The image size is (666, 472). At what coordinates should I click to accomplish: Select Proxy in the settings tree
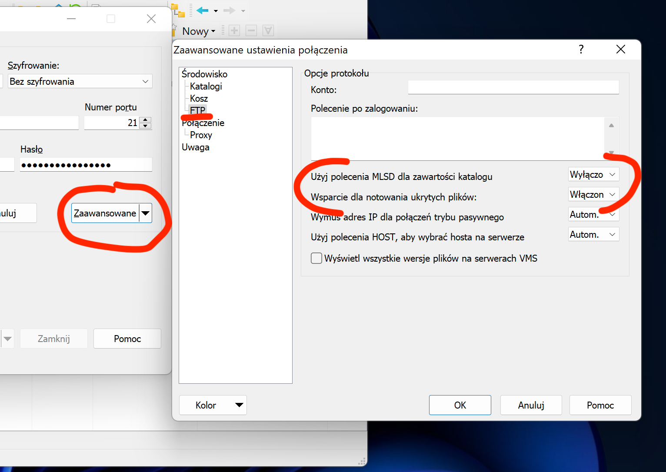[x=201, y=135]
